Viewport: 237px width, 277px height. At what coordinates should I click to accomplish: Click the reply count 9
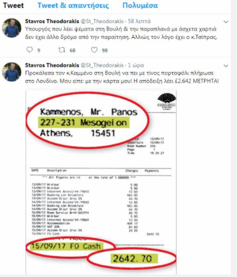coord(39,51)
